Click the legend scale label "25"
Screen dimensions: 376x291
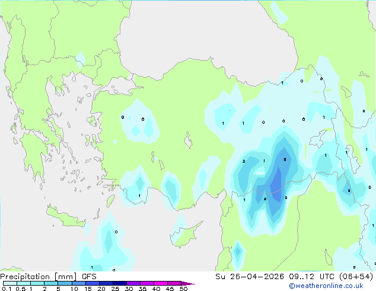[115, 289]
